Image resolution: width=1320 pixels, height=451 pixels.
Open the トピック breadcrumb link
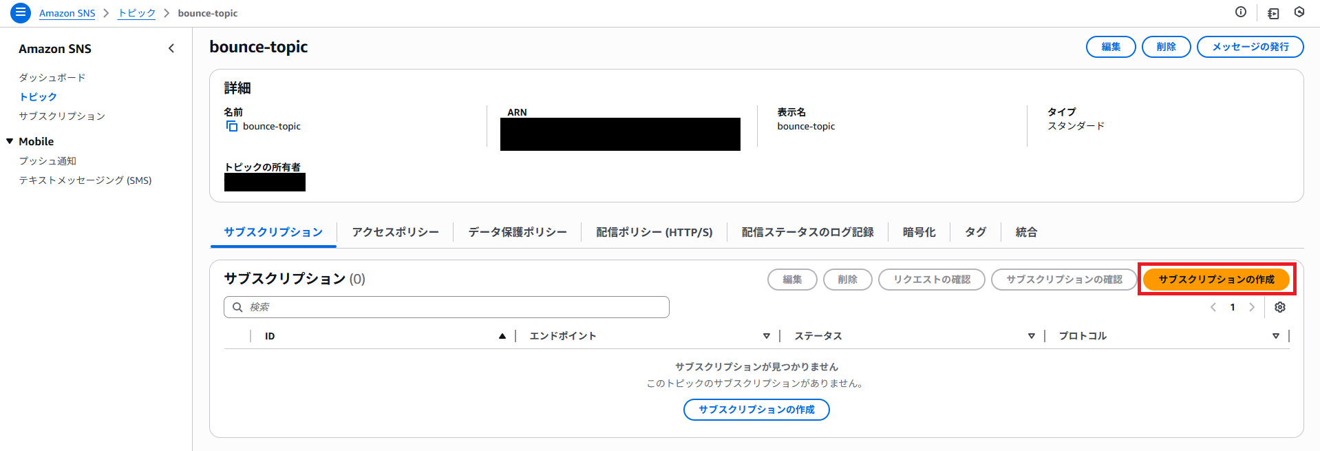click(136, 13)
